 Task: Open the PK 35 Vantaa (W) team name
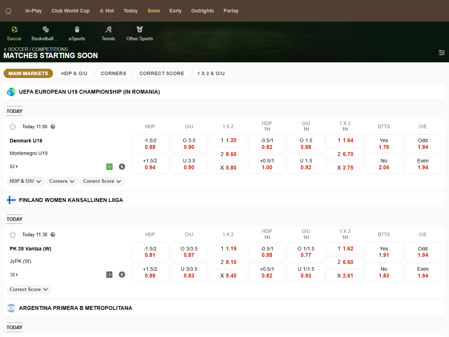coord(31,249)
